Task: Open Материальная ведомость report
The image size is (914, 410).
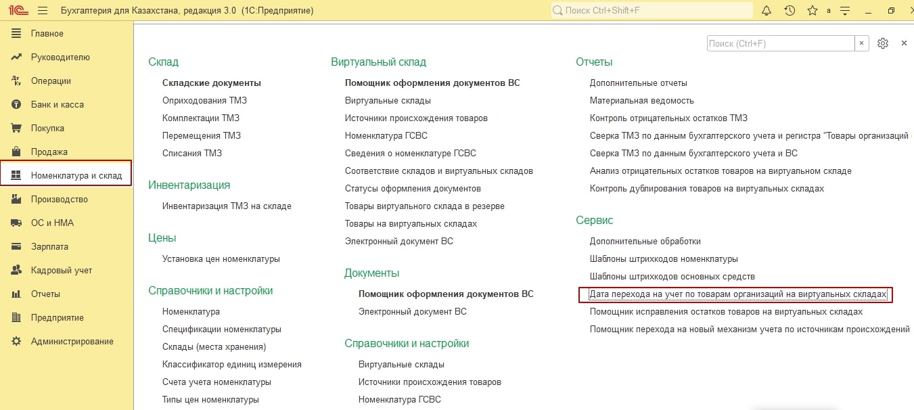Action: point(641,100)
